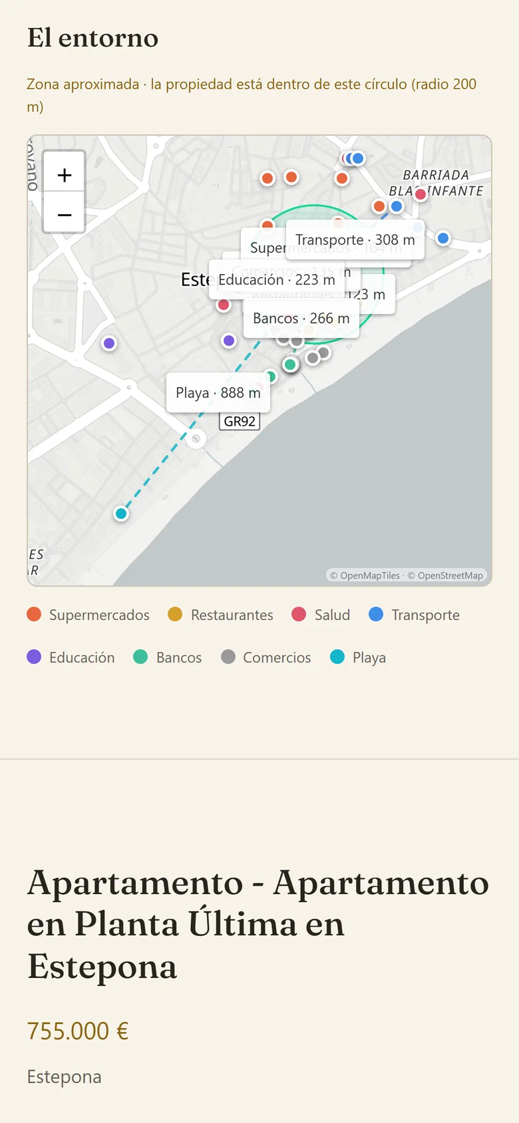519x1123 pixels.
Task: Toggle Restaurantes legend entry
Action: [221, 615]
